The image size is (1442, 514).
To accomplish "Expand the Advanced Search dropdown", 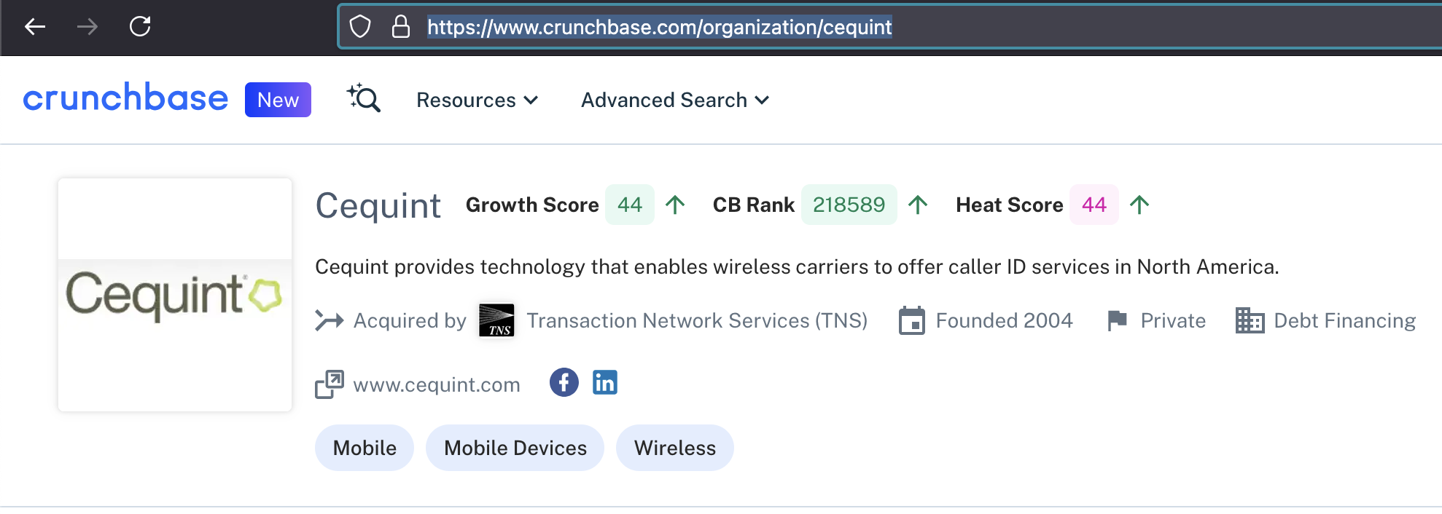I will pos(675,100).
